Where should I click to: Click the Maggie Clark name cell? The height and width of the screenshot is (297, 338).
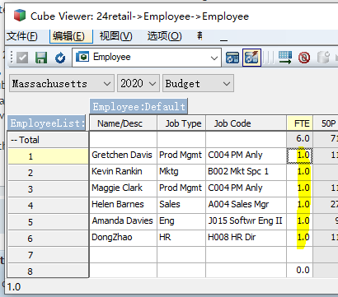click(x=123, y=188)
